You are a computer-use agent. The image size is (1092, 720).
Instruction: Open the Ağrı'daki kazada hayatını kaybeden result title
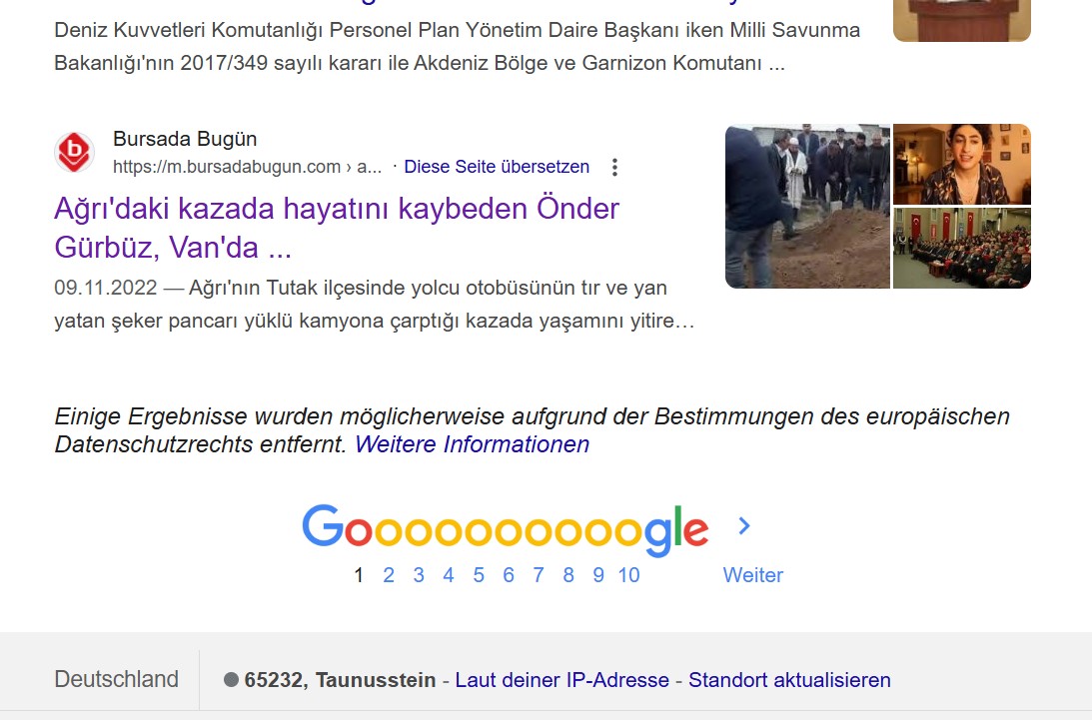click(337, 228)
